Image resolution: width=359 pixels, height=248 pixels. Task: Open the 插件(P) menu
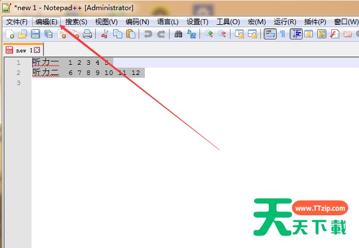(315, 22)
